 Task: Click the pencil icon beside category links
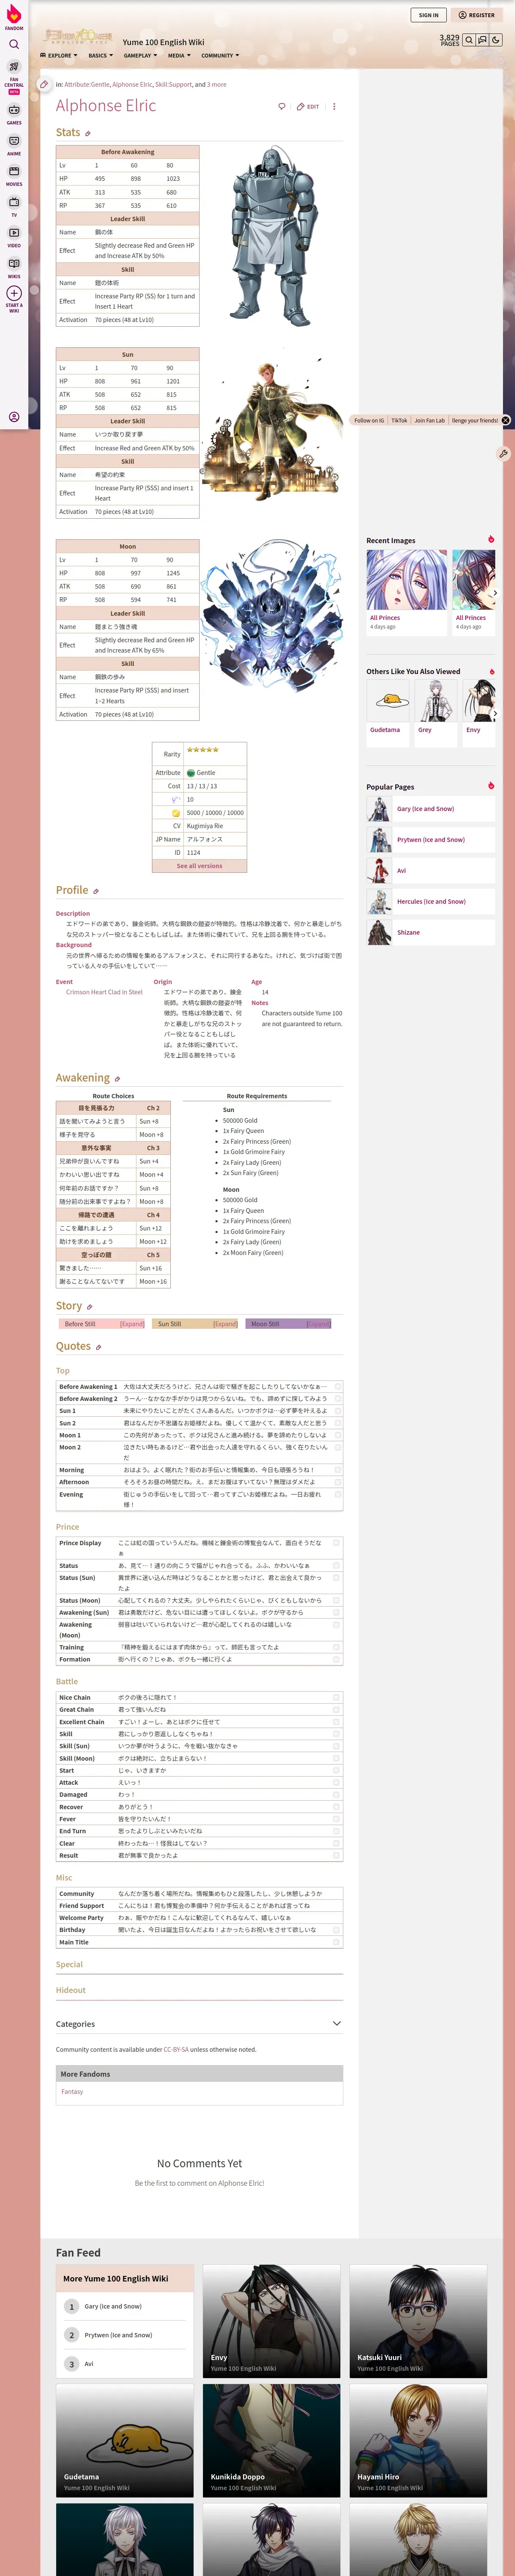[x=44, y=85]
